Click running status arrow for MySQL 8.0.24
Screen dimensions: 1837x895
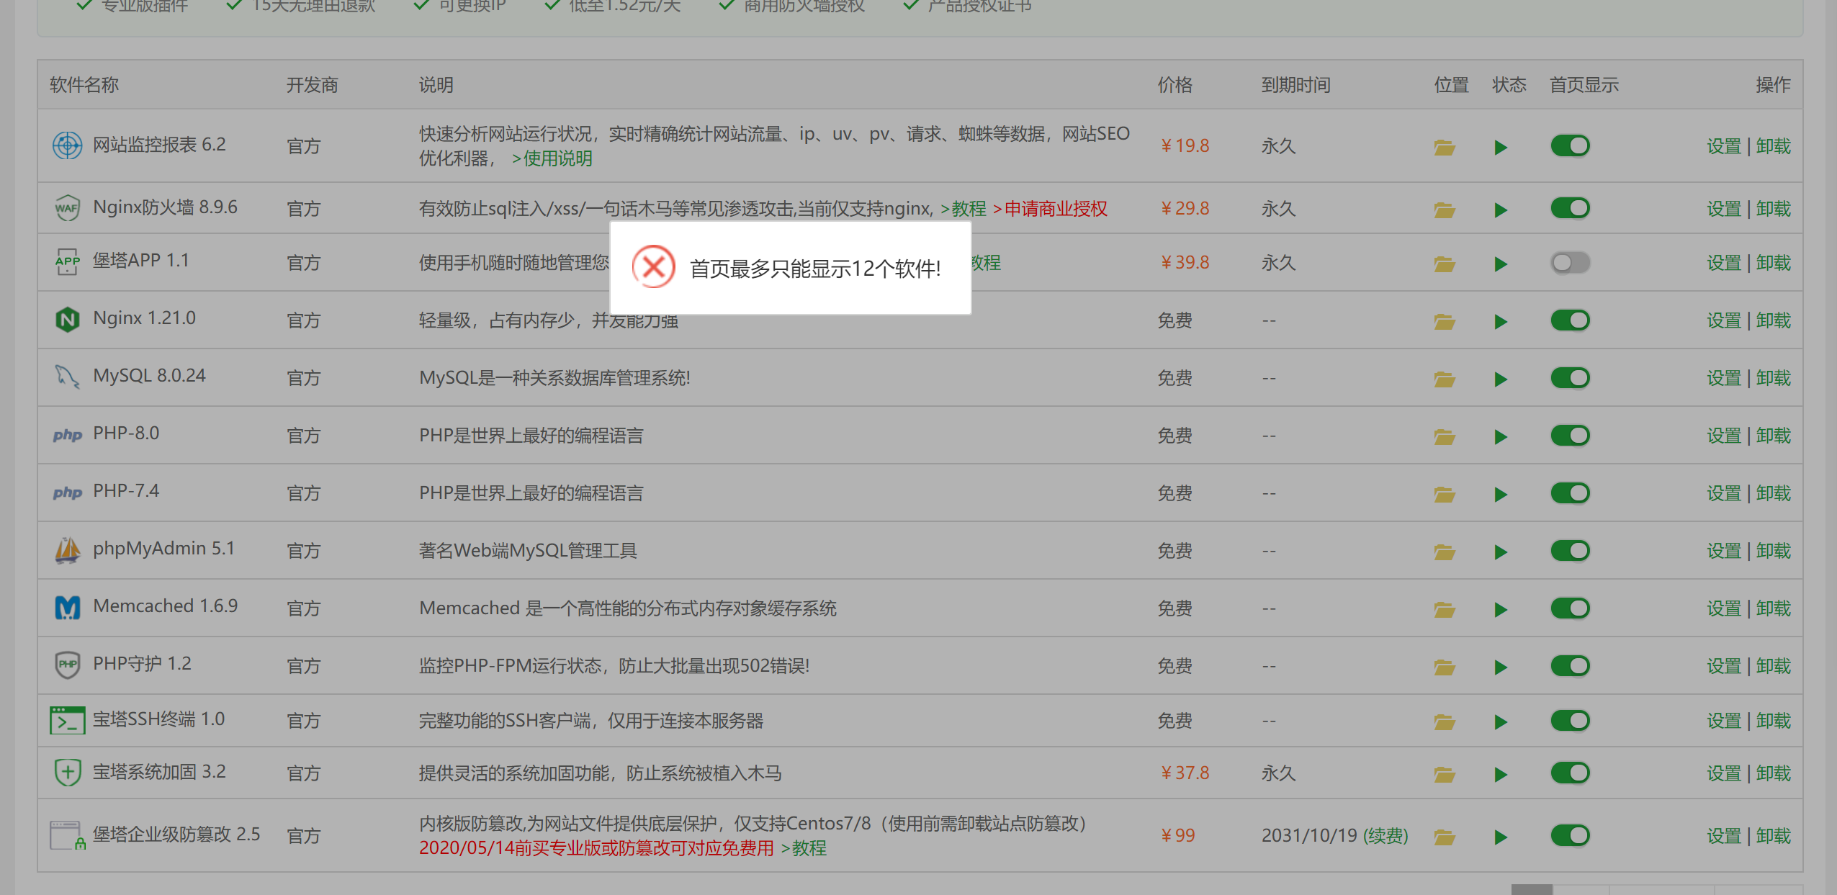click(1501, 379)
